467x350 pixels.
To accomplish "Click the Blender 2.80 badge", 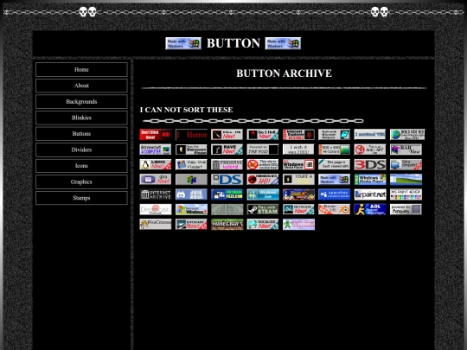I will 334,209.
